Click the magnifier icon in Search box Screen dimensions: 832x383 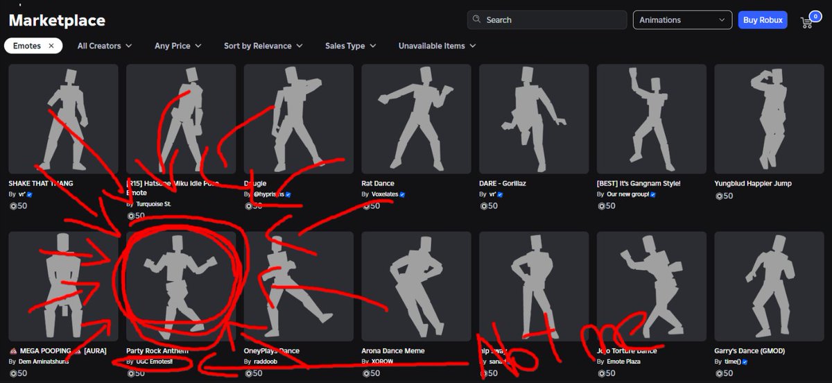pos(476,20)
